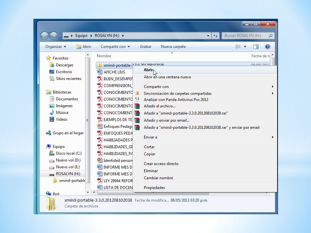Choose Añadir y enviar por email
311x233 pixels.
point(205,120)
